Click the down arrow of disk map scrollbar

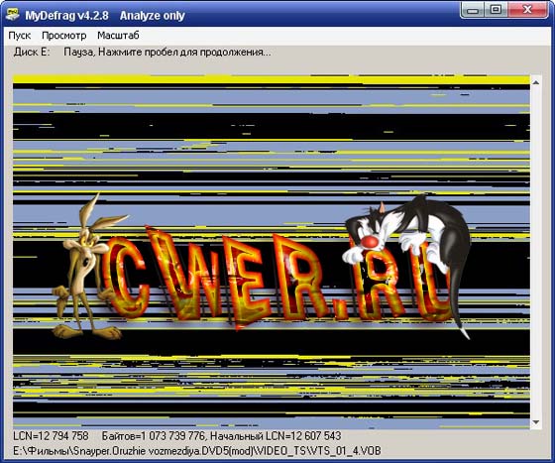(535, 422)
